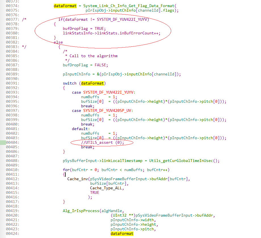Click the switch keyword on line 00391
Image resolution: width=261 pixels, height=238 pixels.
coord(70,83)
